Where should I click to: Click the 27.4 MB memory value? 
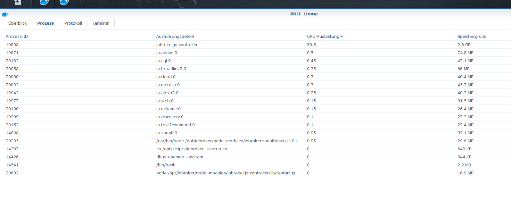coord(466,125)
